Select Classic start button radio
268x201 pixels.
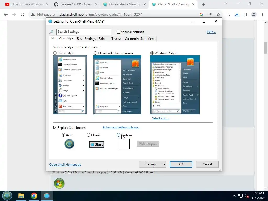[88, 135]
